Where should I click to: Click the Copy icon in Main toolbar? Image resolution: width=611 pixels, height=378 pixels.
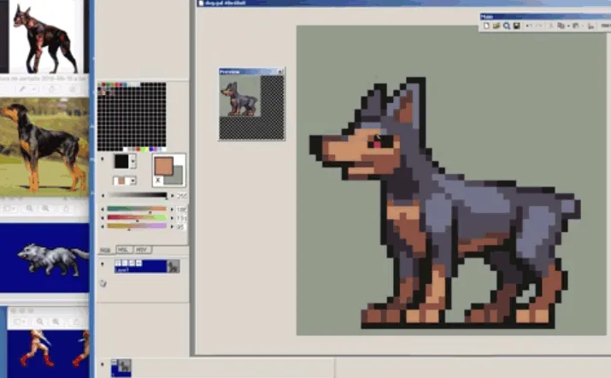coord(561,26)
